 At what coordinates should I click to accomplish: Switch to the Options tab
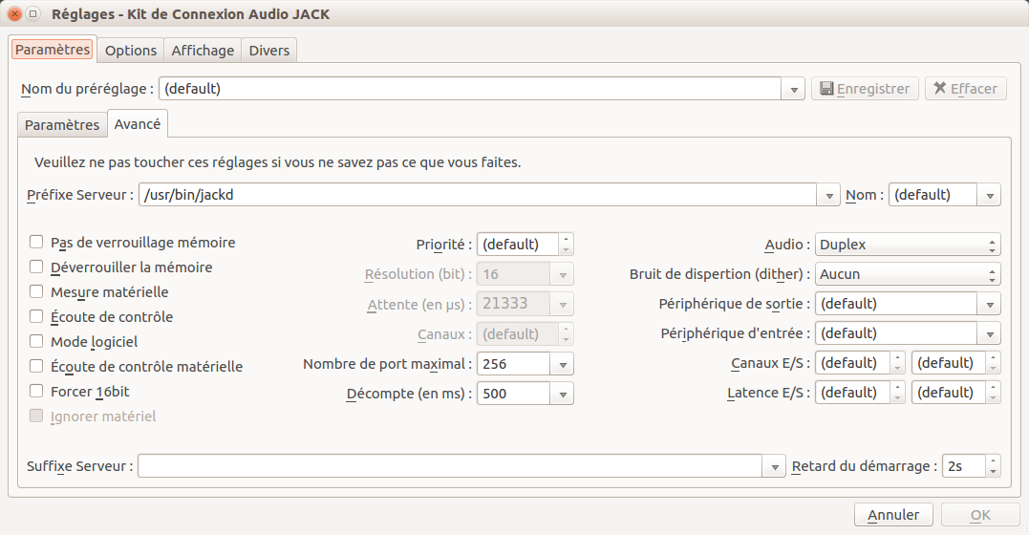pos(131,51)
